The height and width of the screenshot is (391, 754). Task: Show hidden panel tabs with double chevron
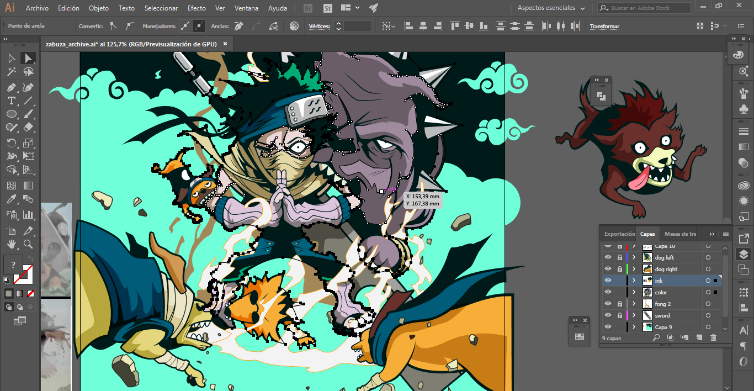pyautogui.click(x=712, y=234)
